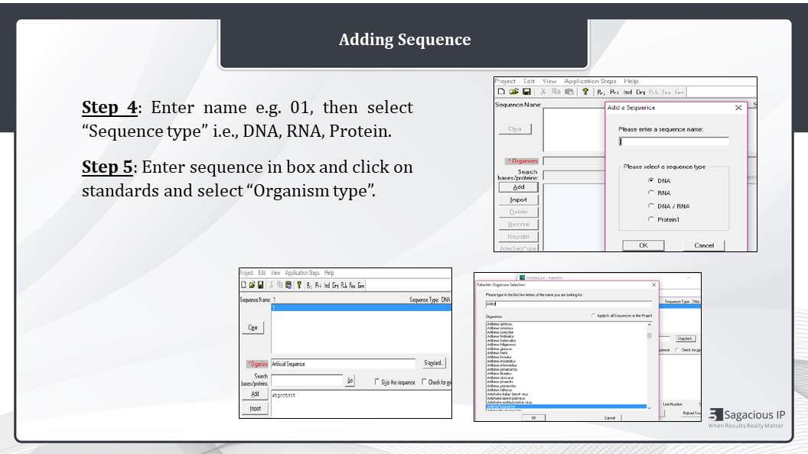Close the Organism Selection dialog with the X
808x454 pixels.
point(654,284)
